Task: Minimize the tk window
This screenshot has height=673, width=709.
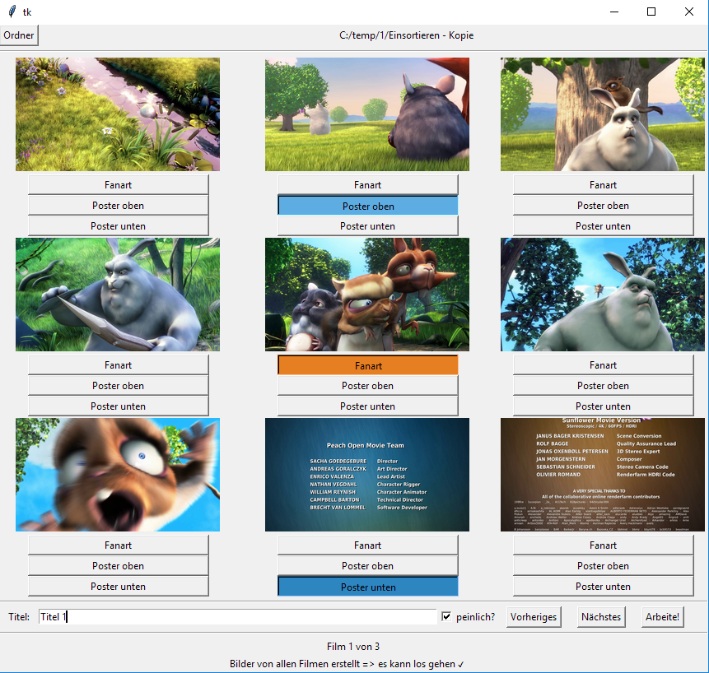Action: click(614, 12)
